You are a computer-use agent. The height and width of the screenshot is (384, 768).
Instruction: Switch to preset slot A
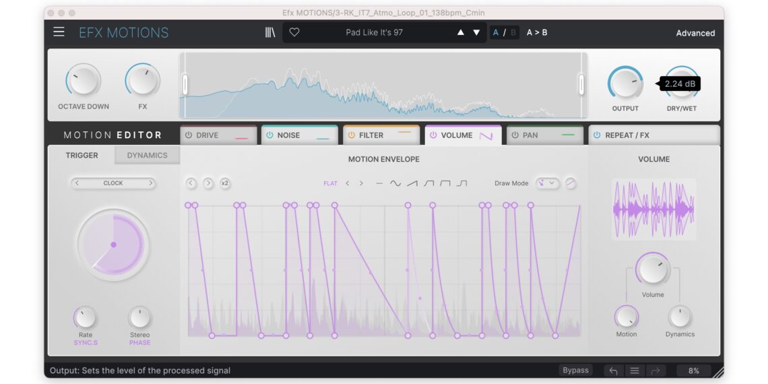click(x=496, y=32)
